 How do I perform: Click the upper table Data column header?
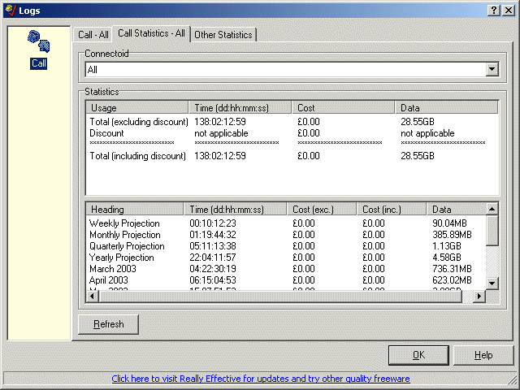point(446,108)
